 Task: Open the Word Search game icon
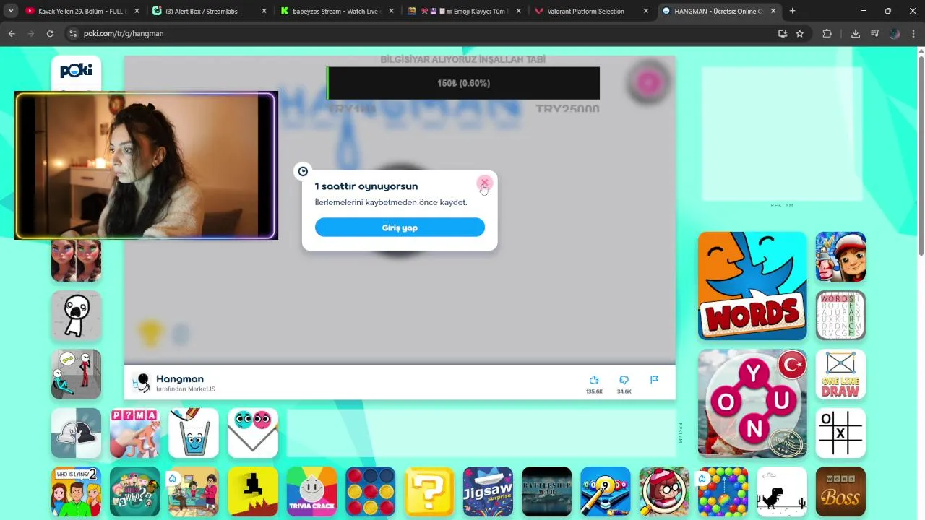tap(840, 315)
